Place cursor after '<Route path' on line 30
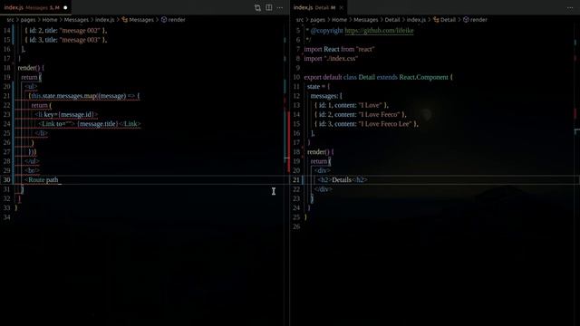580x326 pixels. 58,180
